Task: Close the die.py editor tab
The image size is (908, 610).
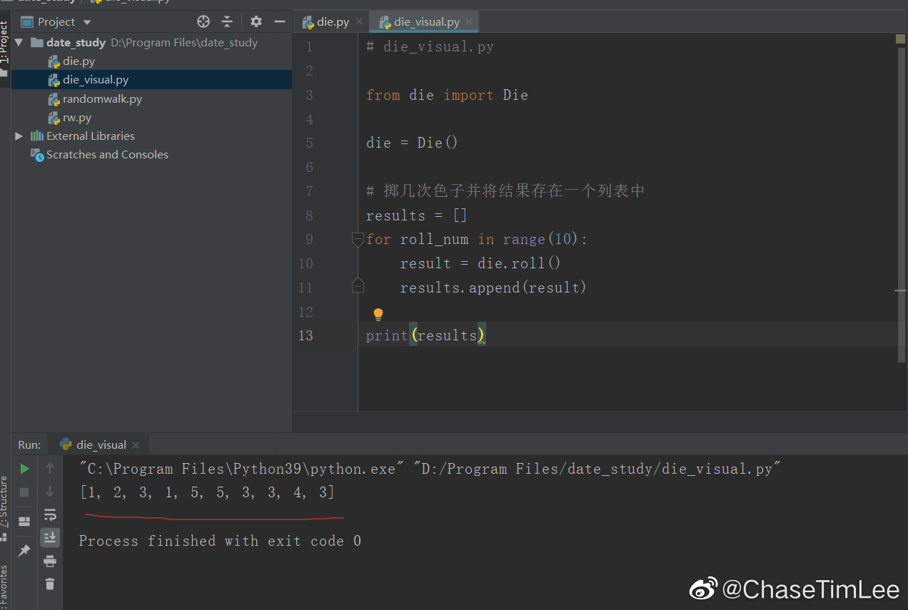Action: click(359, 21)
